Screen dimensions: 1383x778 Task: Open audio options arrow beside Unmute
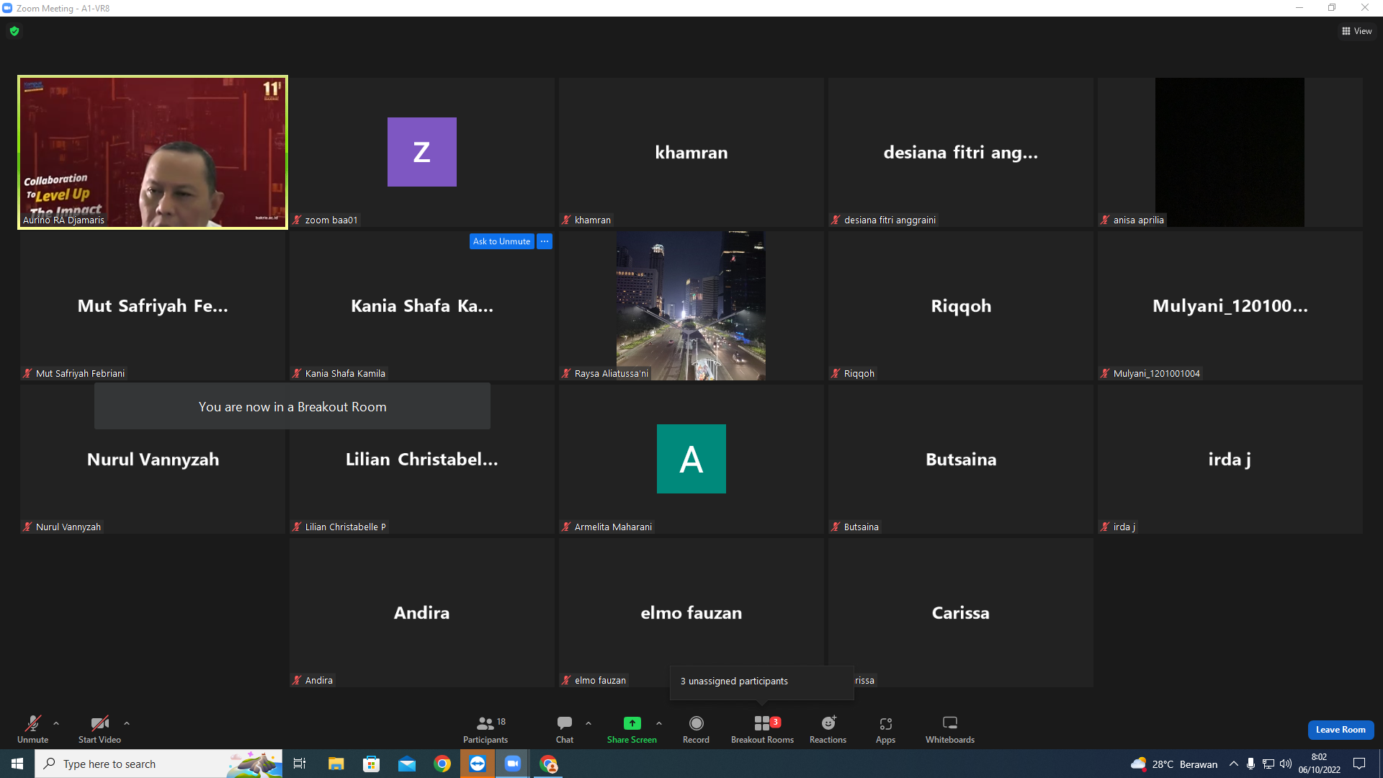click(x=56, y=723)
